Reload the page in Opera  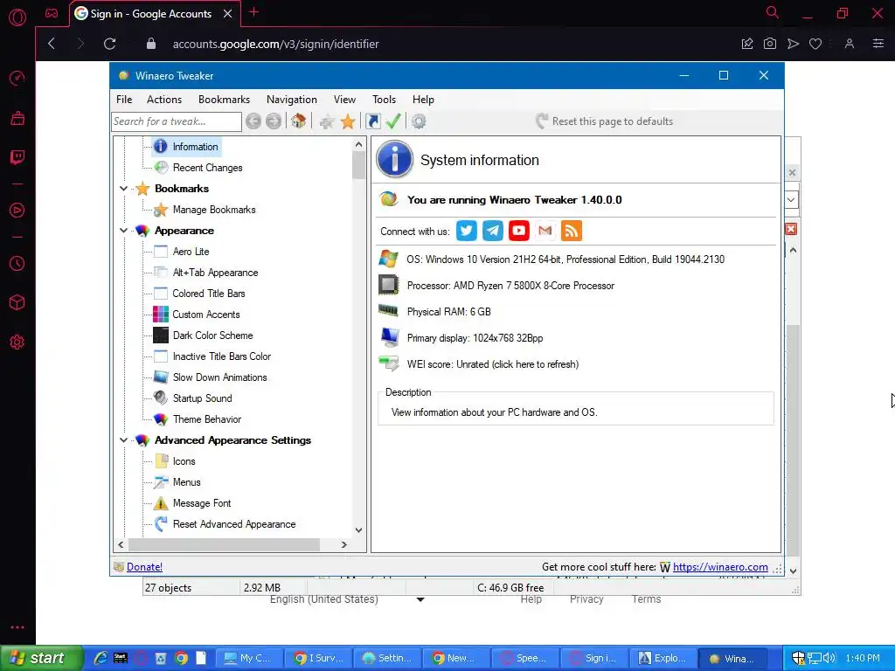click(109, 44)
